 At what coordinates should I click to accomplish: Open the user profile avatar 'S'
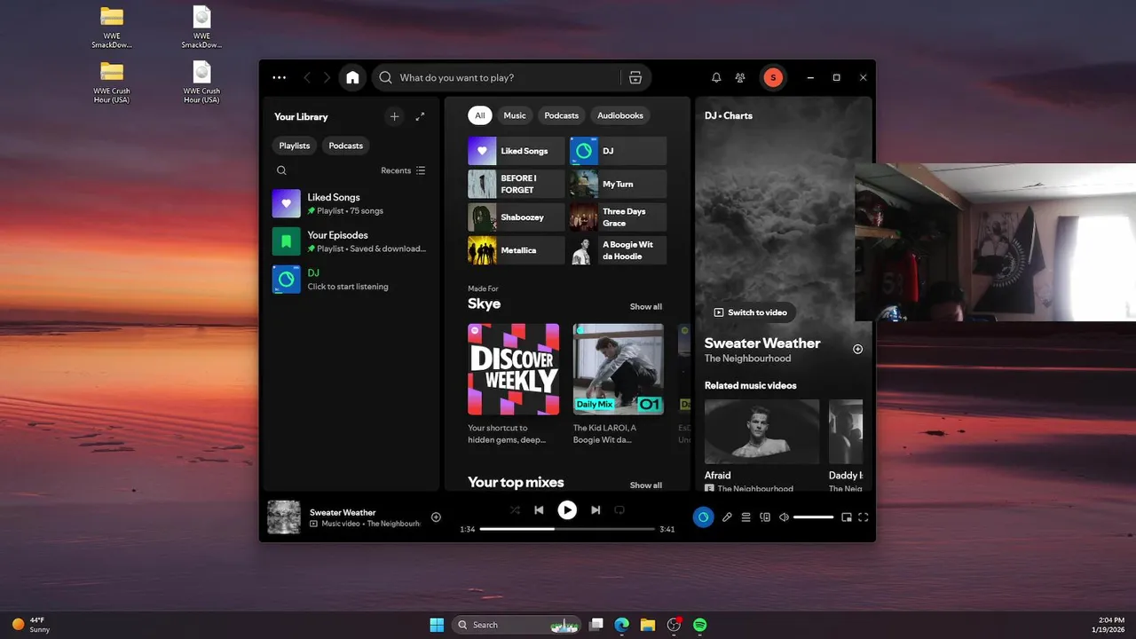[x=773, y=77]
